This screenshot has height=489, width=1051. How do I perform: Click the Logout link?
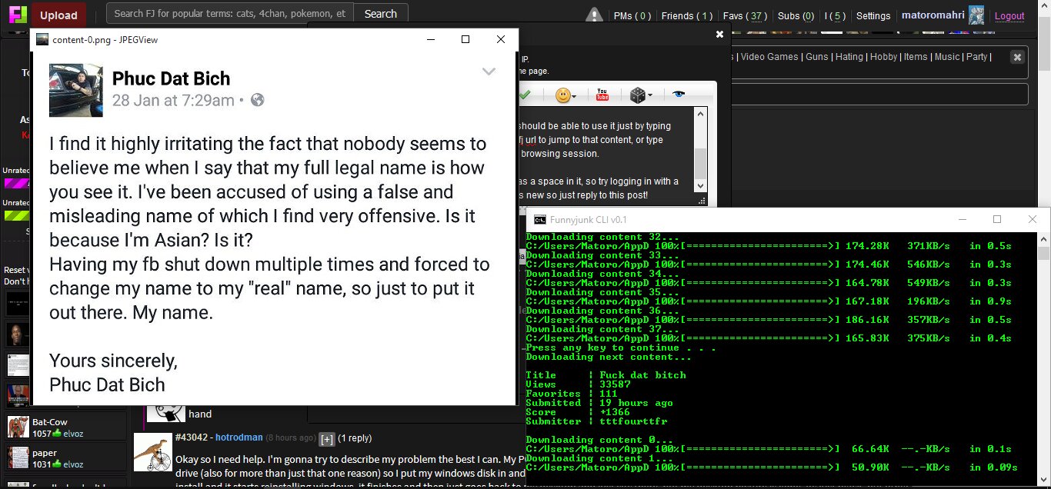(1009, 15)
